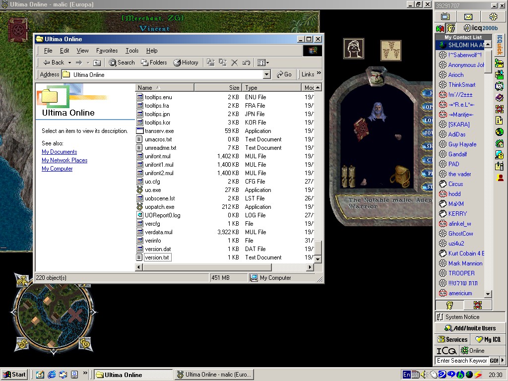Screen dimensions: 508x381
Task: Open the File menu
Action: tap(48, 51)
